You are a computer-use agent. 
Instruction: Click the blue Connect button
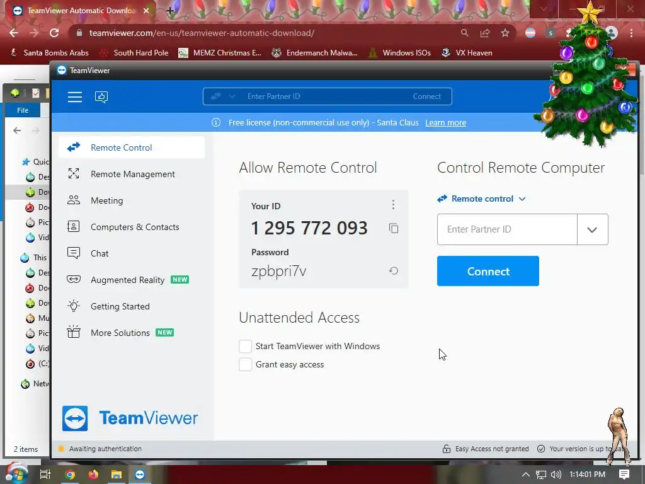point(488,271)
